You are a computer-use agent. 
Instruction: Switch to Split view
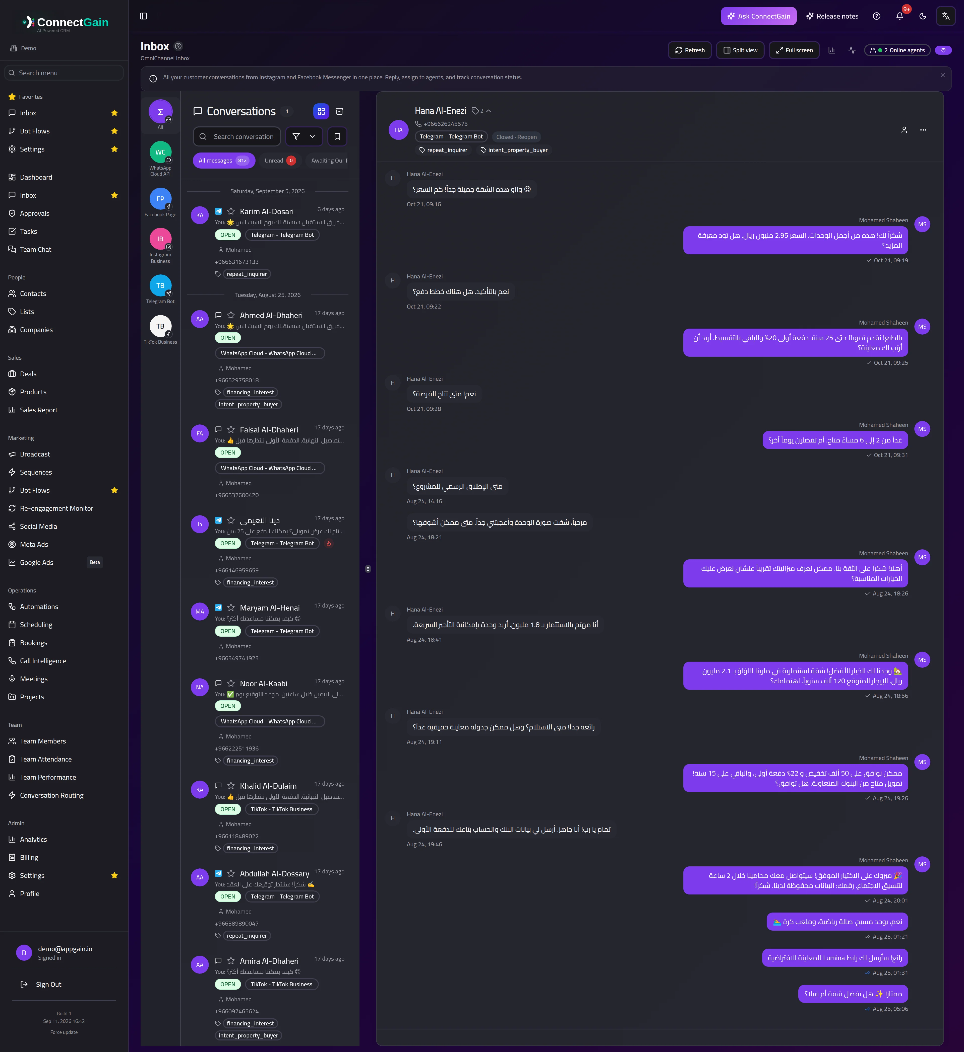pyautogui.click(x=740, y=50)
